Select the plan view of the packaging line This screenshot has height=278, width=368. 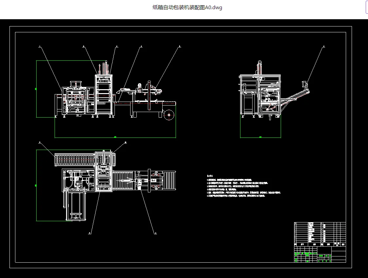click(115, 185)
